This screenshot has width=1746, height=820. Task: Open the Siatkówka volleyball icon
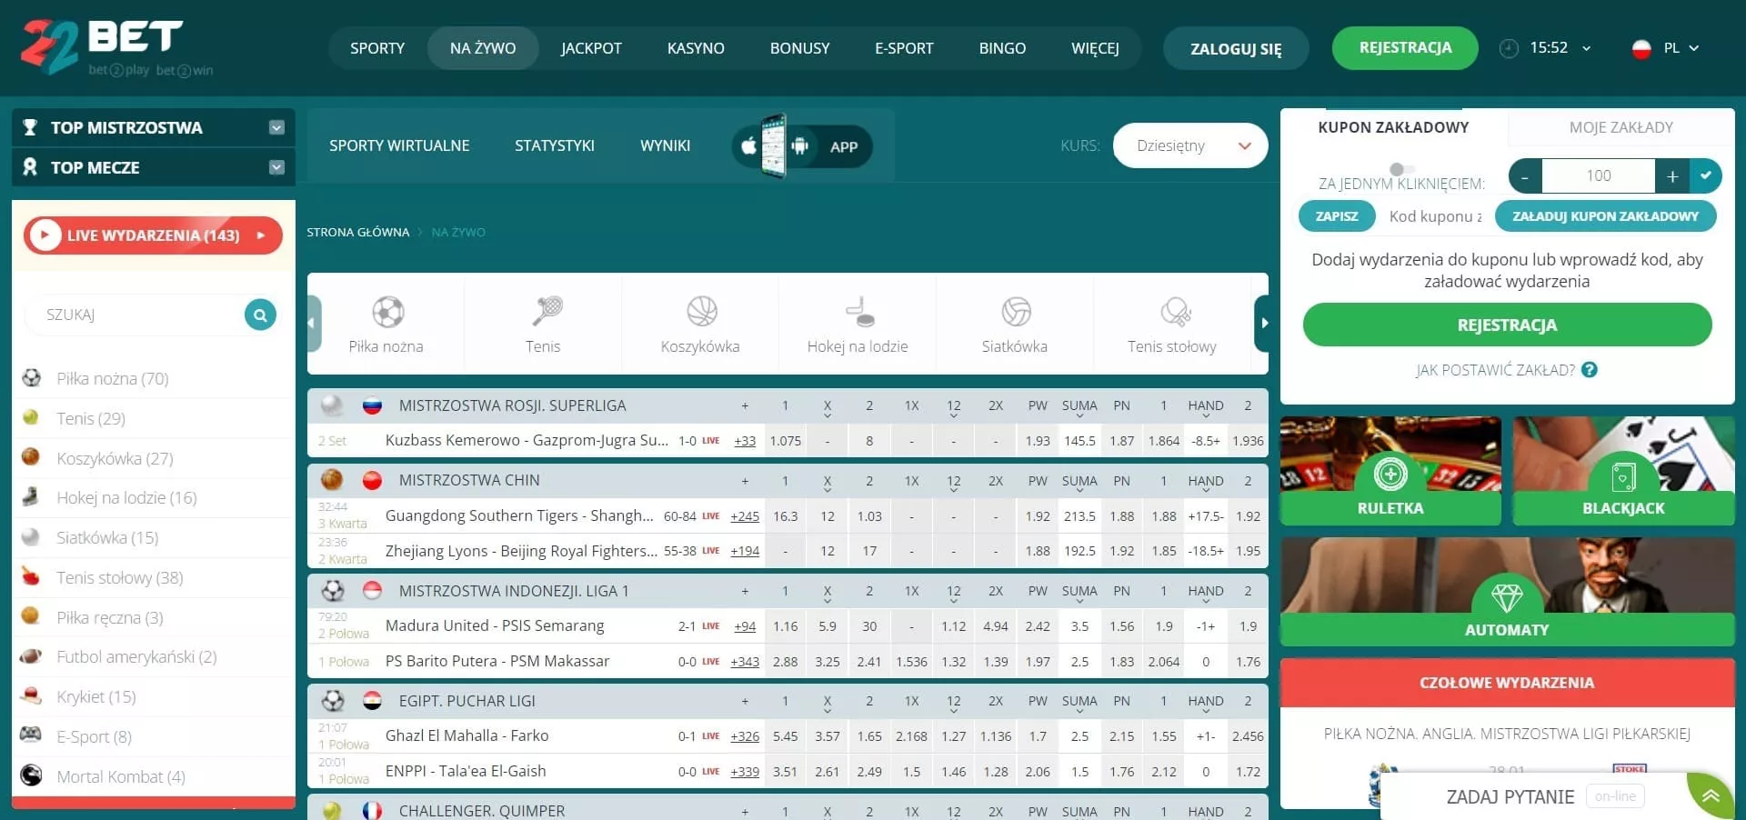tap(1016, 312)
